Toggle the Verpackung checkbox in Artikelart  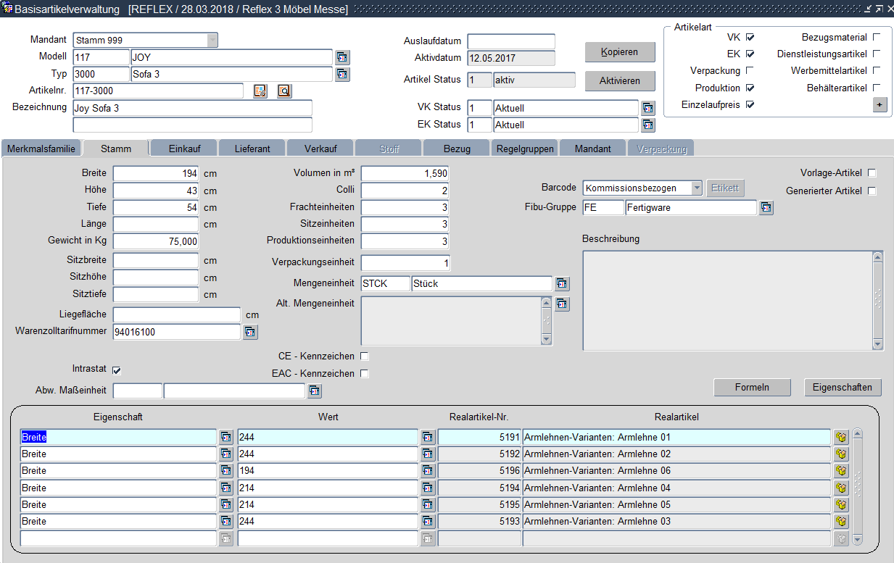[x=750, y=71]
